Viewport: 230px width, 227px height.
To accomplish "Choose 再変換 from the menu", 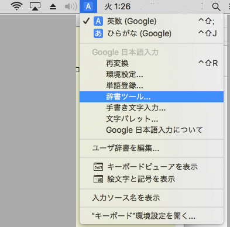I will (x=152, y=63).
